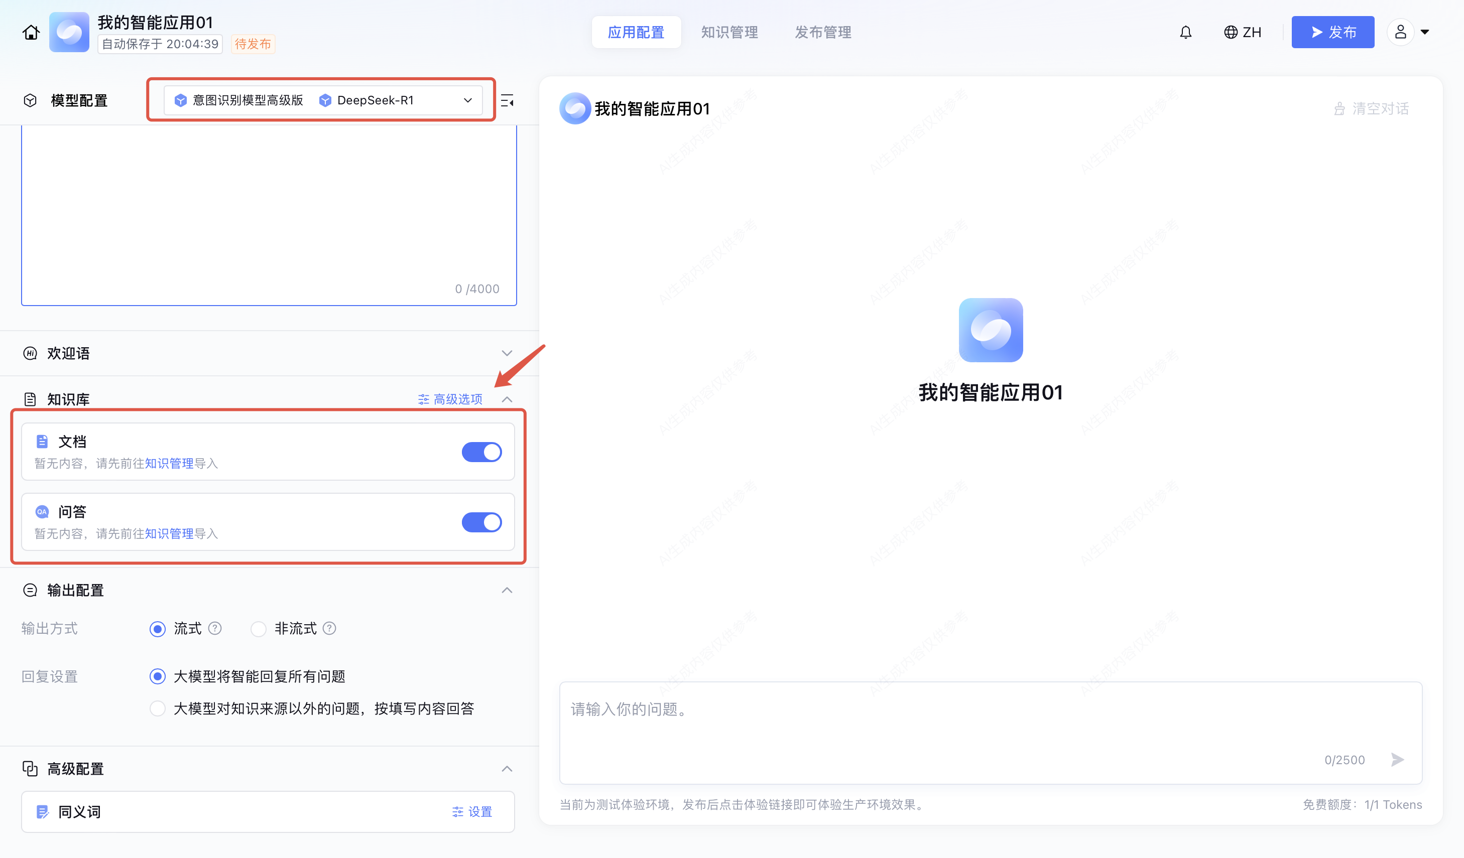
Task: Open the user account avatar menu
Action: click(x=1400, y=33)
